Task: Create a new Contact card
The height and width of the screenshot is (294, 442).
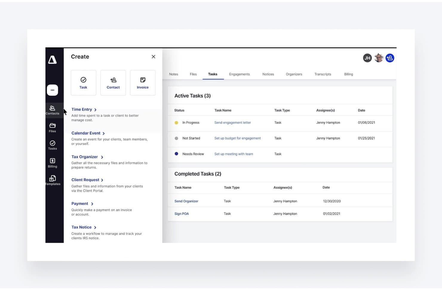Action: [x=113, y=83]
